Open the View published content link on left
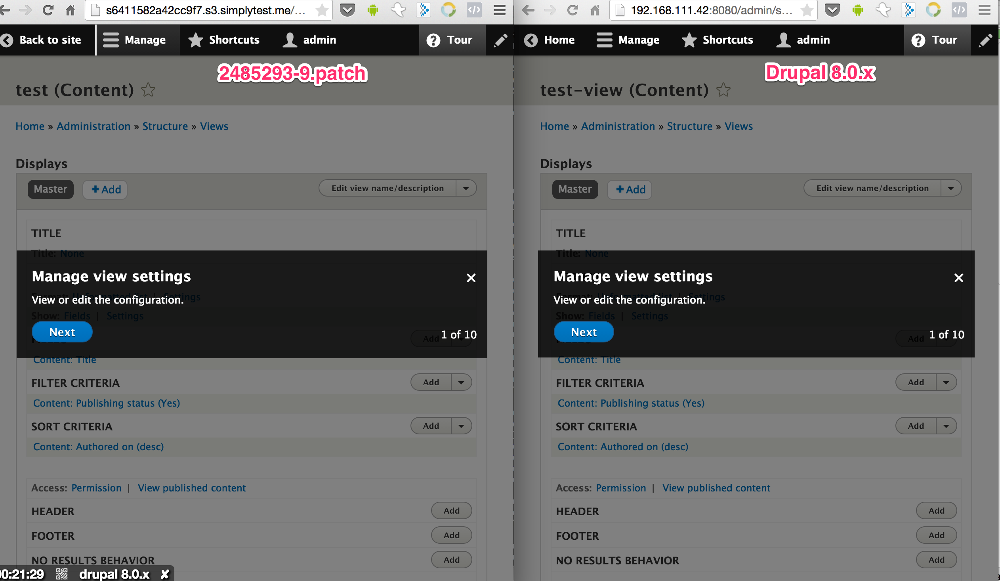Image resolution: width=1000 pixels, height=581 pixels. (192, 488)
